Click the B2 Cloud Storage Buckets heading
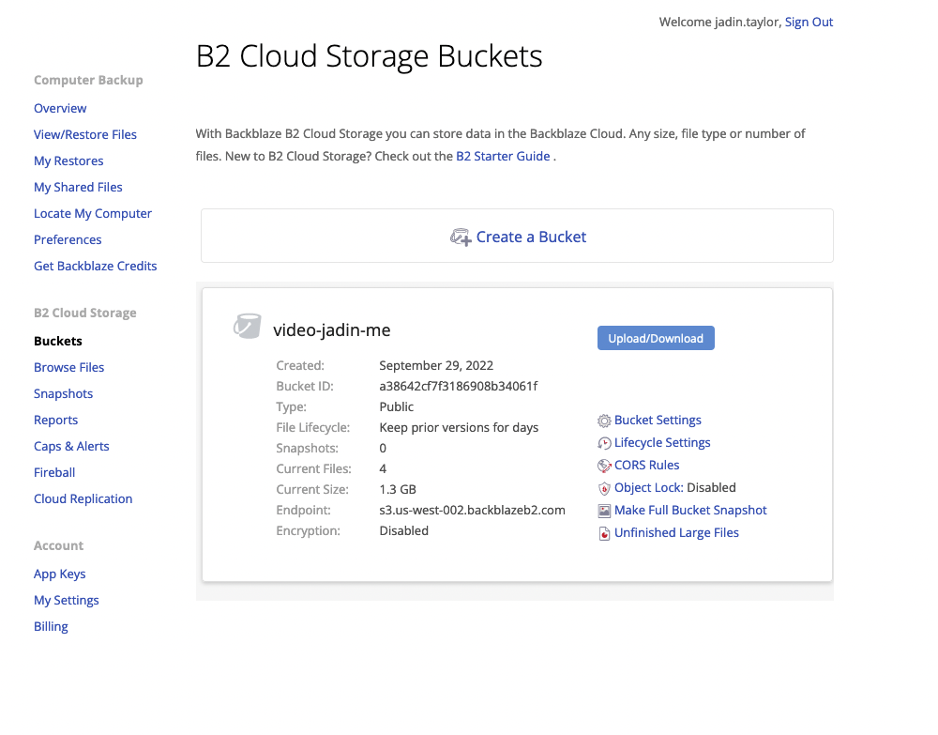This screenshot has width=938, height=735. tap(369, 56)
